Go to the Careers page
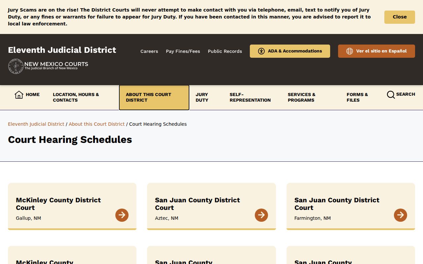The width and height of the screenshot is (423, 264). pos(149,51)
